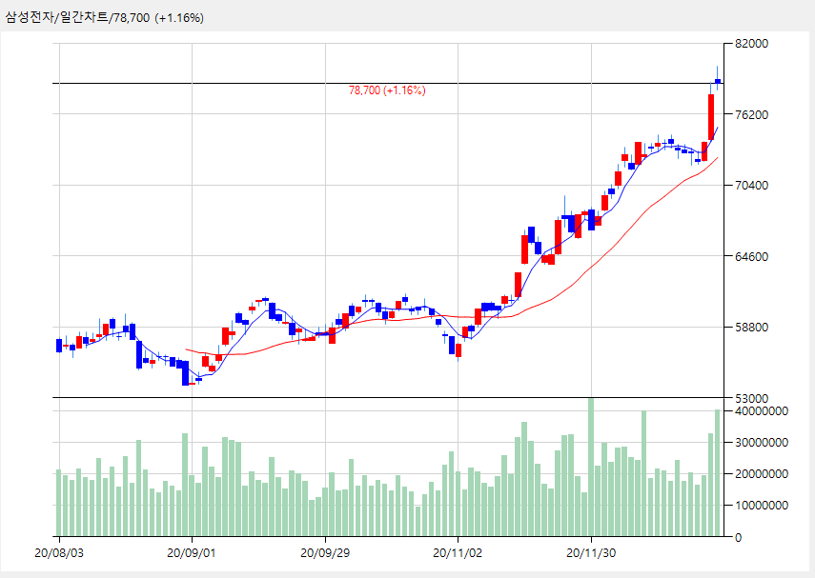Click the 20/09/29 date label
The height and width of the screenshot is (578, 815).
[325, 553]
